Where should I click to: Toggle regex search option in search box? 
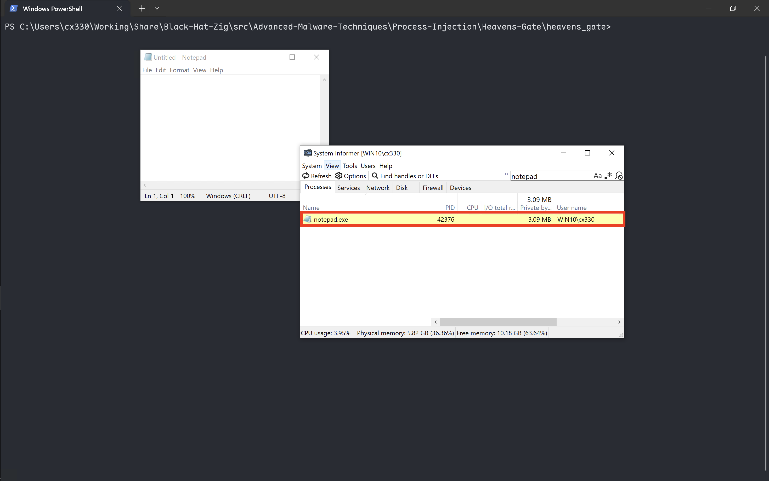pyautogui.click(x=608, y=176)
